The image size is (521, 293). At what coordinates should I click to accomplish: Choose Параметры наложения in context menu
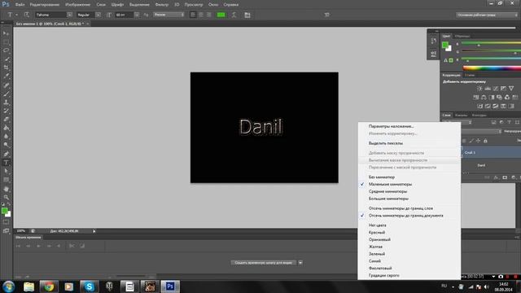click(x=391, y=126)
